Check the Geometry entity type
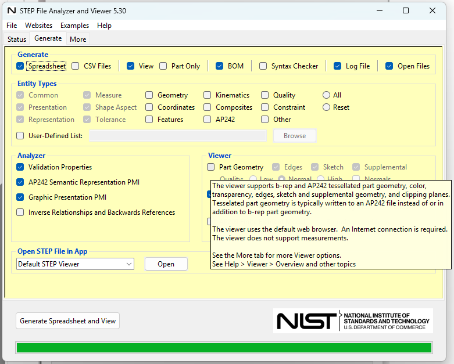The image size is (454, 364). click(x=150, y=95)
